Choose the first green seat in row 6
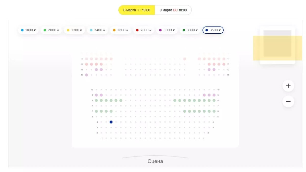 (x=96, y=111)
